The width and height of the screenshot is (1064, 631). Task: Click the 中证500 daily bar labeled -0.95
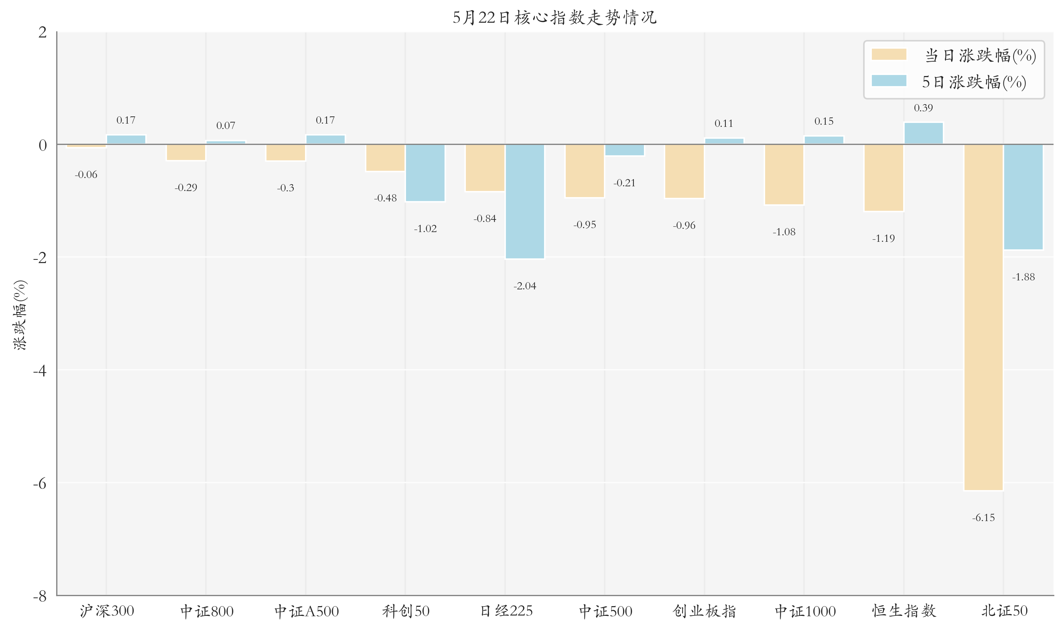(x=584, y=171)
